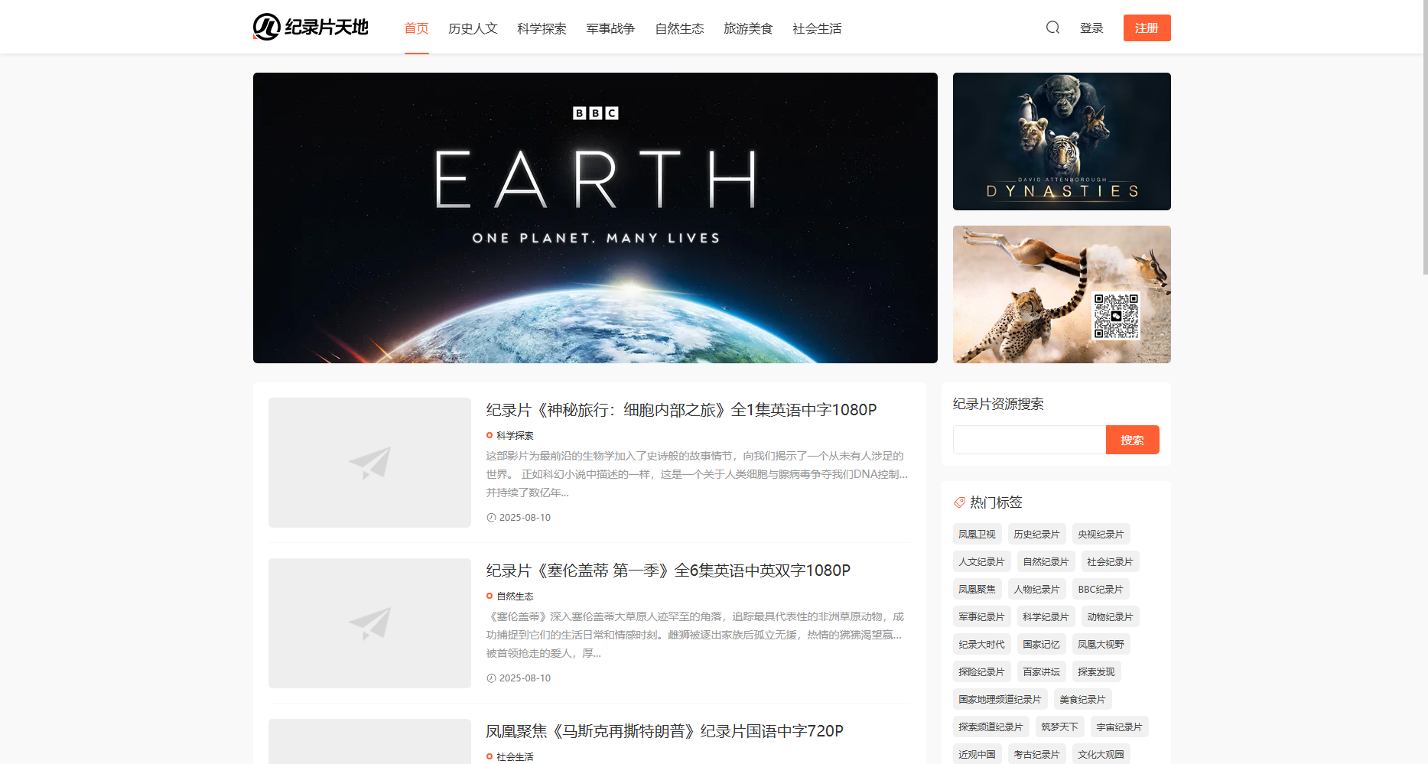This screenshot has width=1428, height=764.
Task: Click 社会生活 category under third article
Action: [515, 756]
